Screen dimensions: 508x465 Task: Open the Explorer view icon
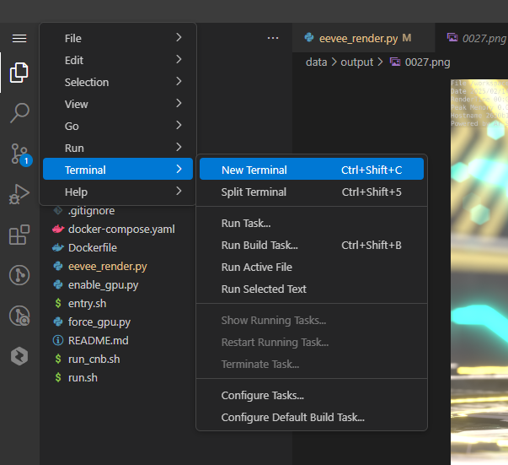(x=19, y=73)
